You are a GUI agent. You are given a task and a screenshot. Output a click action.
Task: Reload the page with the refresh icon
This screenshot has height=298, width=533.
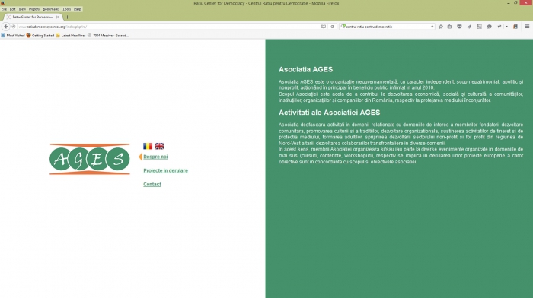[333, 27]
